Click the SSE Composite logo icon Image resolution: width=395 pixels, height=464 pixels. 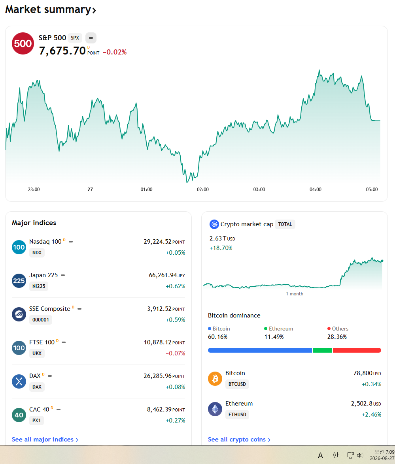pos(19,314)
